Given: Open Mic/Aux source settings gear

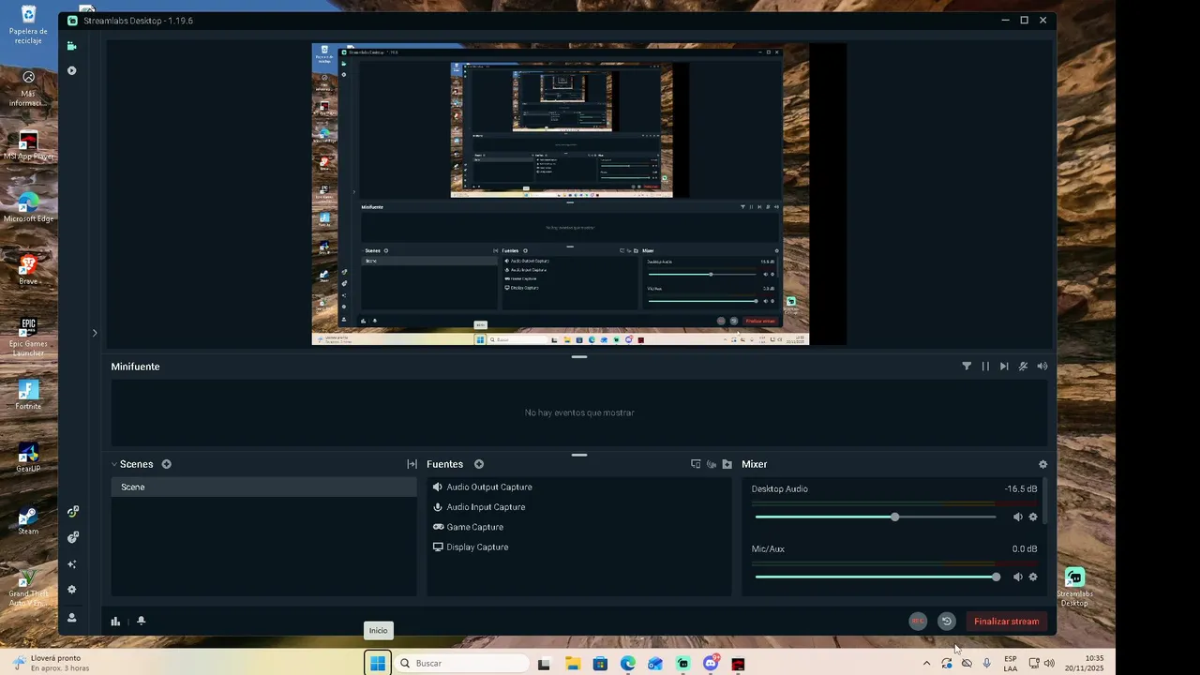Looking at the screenshot, I should 1033,577.
